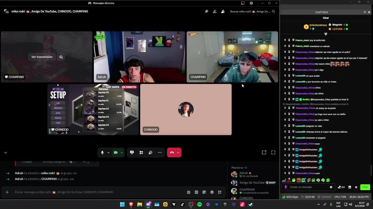The width and height of the screenshot is (373, 209).
Task: Click 'Ver transmisión' on CHAMPAKI's stream
Action: pos(42,57)
